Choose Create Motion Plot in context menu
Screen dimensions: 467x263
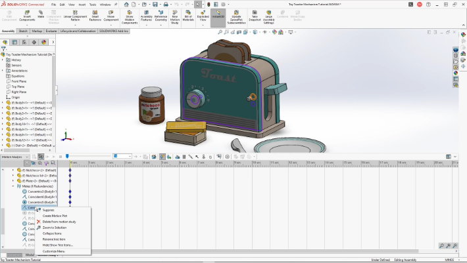pos(55,216)
